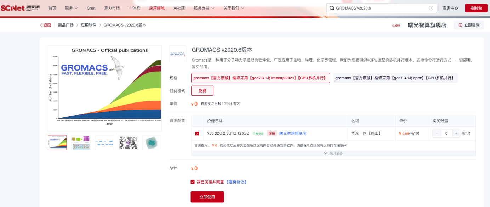Click the GROMACS product logo icon
This screenshot has width=490, height=207.
(x=178, y=54)
